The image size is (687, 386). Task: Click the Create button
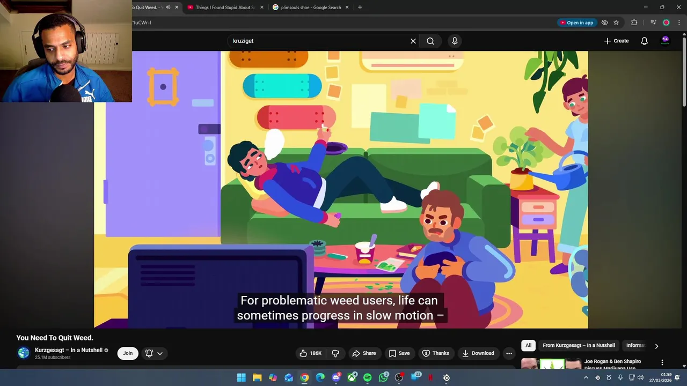[x=616, y=41]
